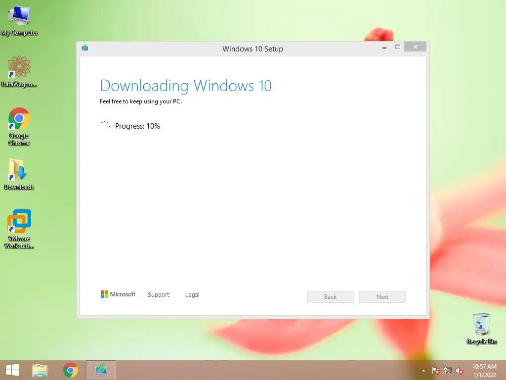The image size is (506, 380).
Task: Show hidden tray icons arrow
Action: coord(423,371)
